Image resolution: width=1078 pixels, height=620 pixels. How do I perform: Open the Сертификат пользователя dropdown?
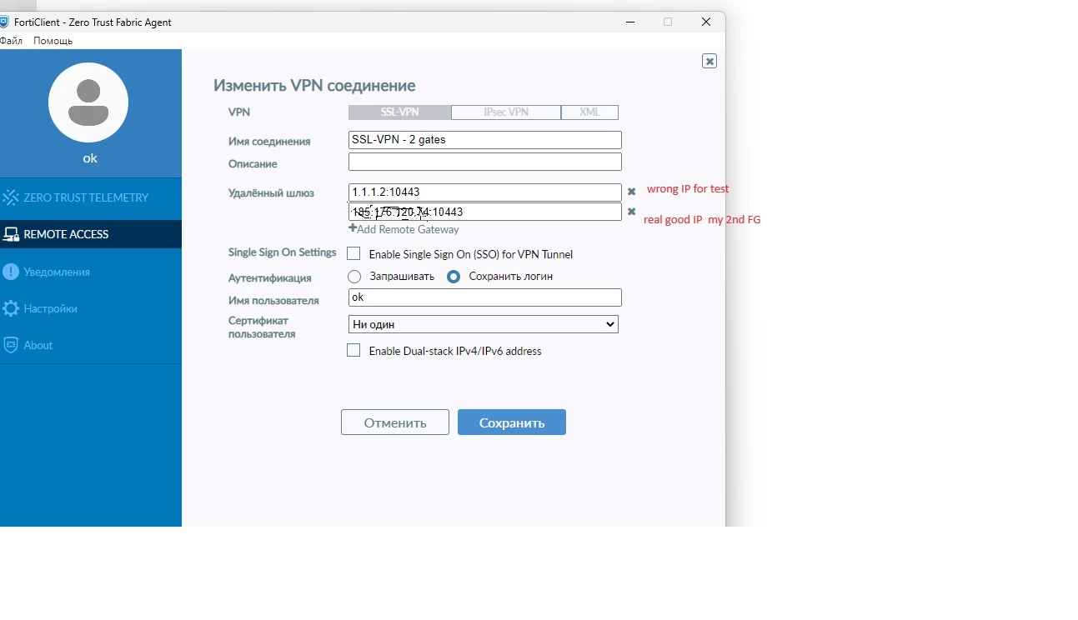(484, 324)
